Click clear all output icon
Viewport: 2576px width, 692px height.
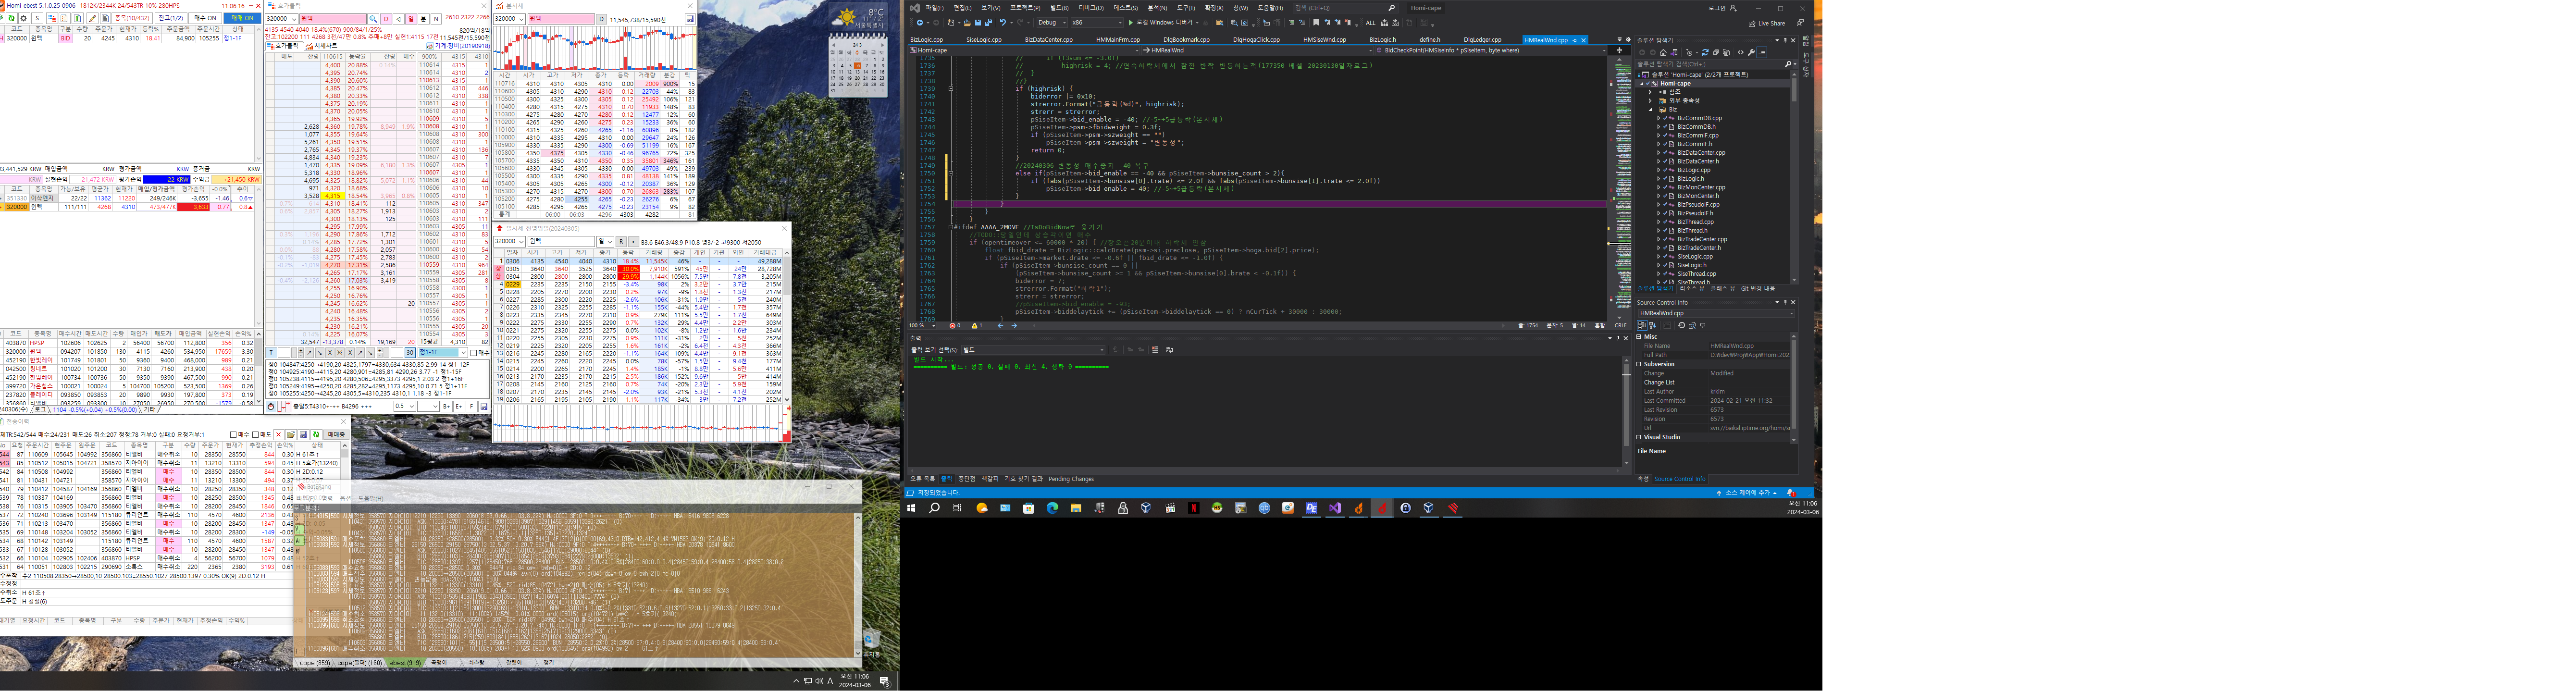1155,350
